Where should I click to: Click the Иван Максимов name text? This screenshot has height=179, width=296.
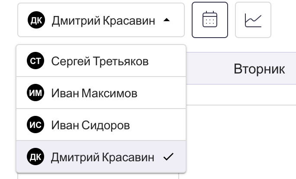pyautogui.click(x=94, y=93)
